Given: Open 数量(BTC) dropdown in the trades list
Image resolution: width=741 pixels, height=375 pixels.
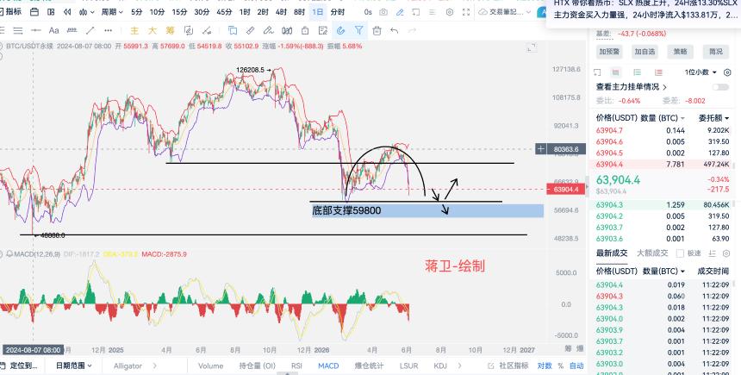Looking at the screenshot, I should (x=663, y=272).
